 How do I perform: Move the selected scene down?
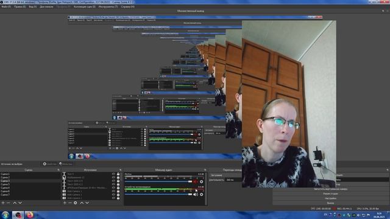click(x=20, y=203)
